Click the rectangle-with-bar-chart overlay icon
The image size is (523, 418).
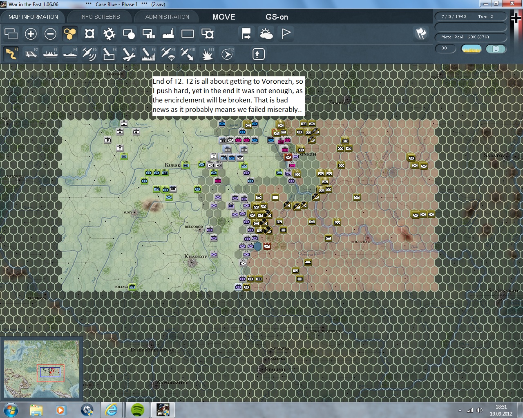[x=148, y=34]
